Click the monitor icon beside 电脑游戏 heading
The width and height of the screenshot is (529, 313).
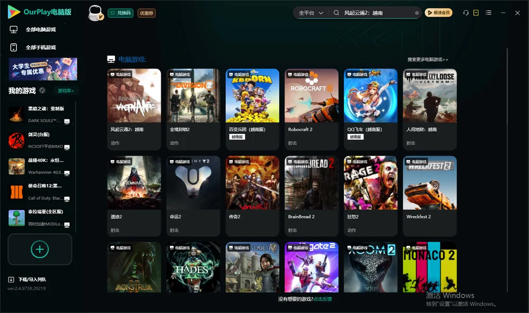point(111,59)
